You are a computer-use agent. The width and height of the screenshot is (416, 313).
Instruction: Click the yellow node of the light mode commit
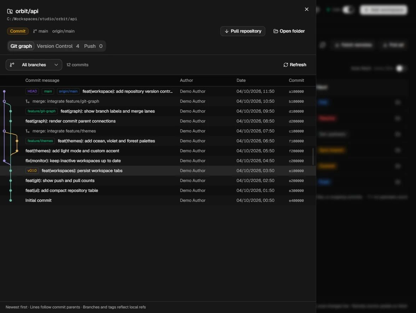click(x=17, y=151)
